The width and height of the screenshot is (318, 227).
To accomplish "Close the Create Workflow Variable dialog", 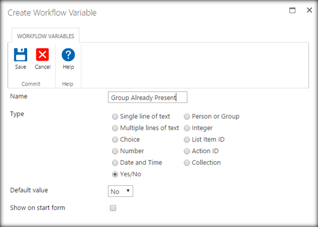I will [x=309, y=10].
